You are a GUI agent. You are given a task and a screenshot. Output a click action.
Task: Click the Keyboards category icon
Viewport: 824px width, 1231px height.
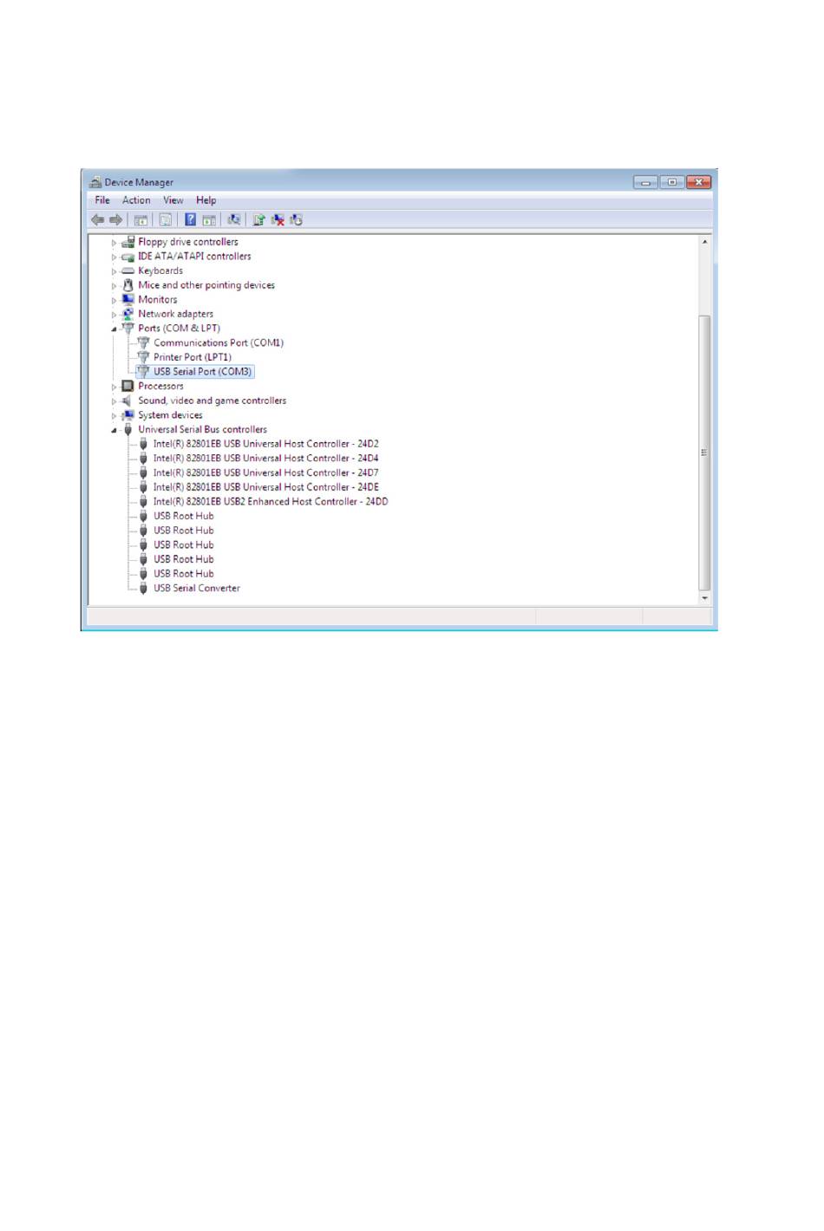(x=128, y=270)
